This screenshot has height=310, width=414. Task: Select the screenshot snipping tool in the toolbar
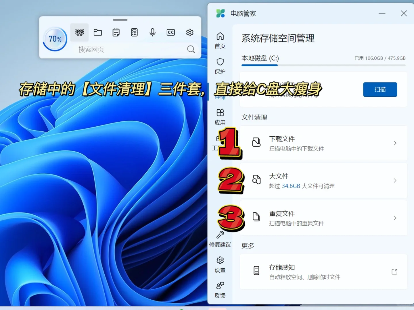click(x=79, y=32)
